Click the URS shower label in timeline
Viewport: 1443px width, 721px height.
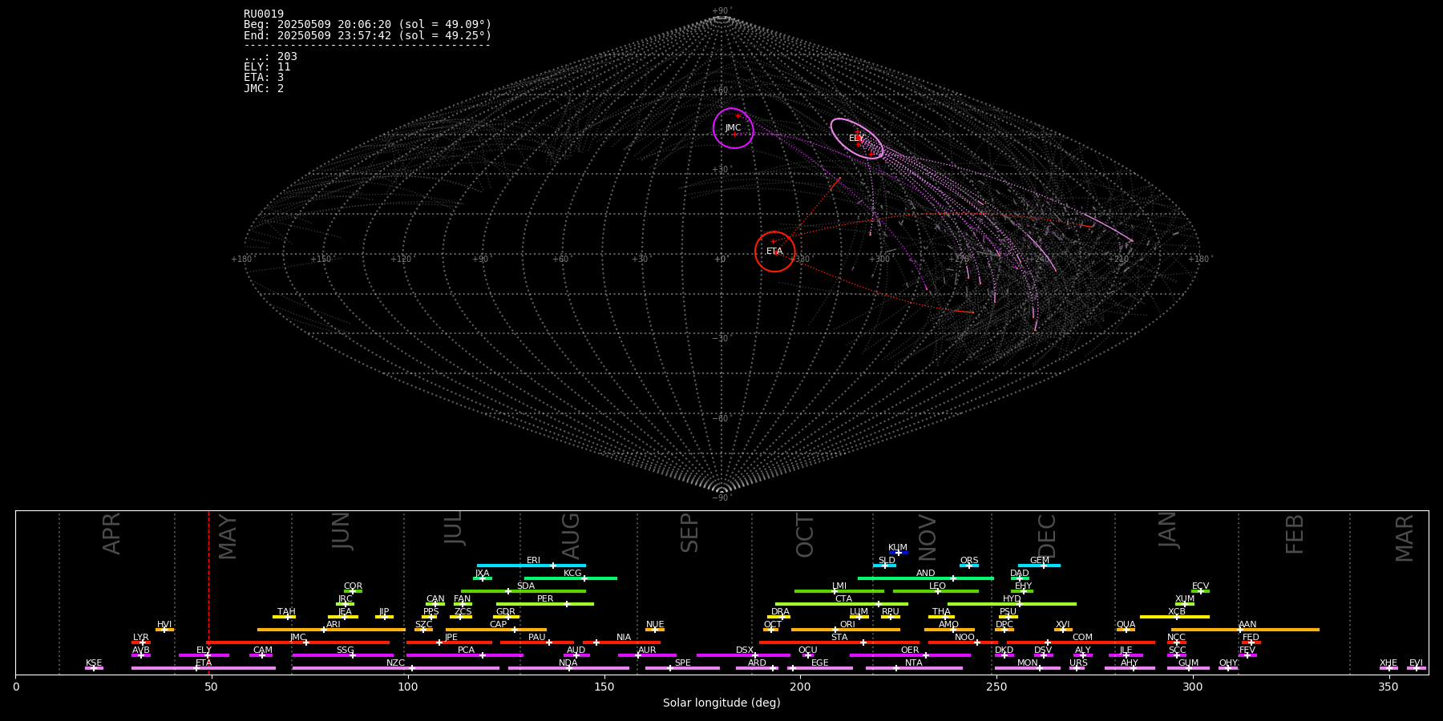pyautogui.click(x=1079, y=663)
